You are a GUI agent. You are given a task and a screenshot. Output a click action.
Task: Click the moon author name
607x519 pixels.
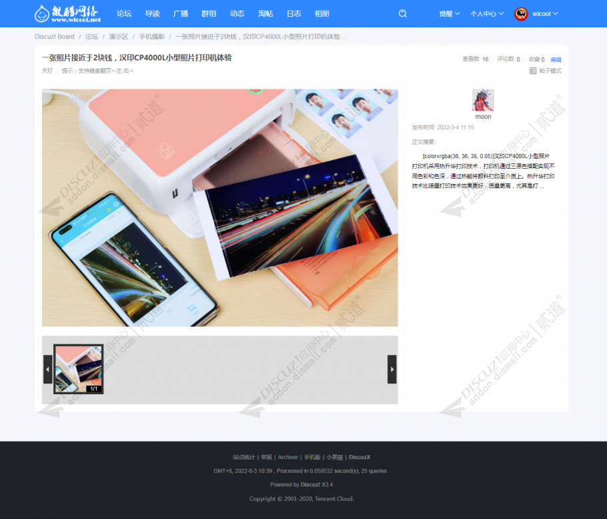(483, 117)
